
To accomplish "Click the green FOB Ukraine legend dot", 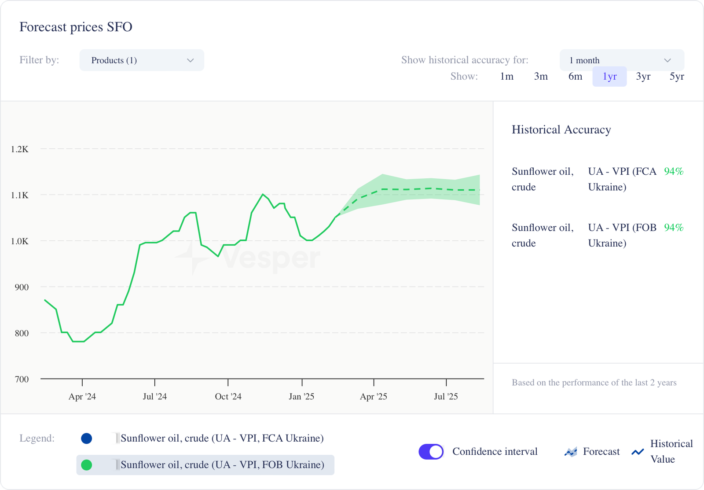I will [87, 465].
